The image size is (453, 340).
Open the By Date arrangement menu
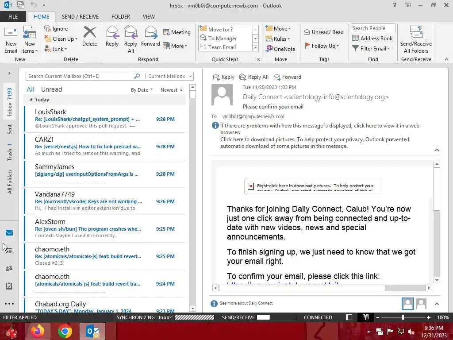point(142,89)
